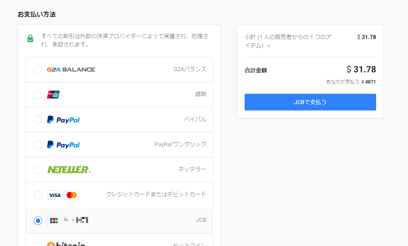Choose the PayPal ワンクリック radio option
Screen dimensions: 408x246
click(x=38, y=145)
